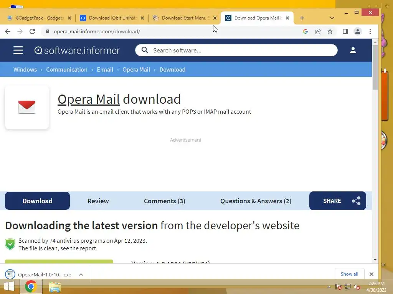Open Questions & Answers (2) tab
393x294 pixels.
pos(256,201)
